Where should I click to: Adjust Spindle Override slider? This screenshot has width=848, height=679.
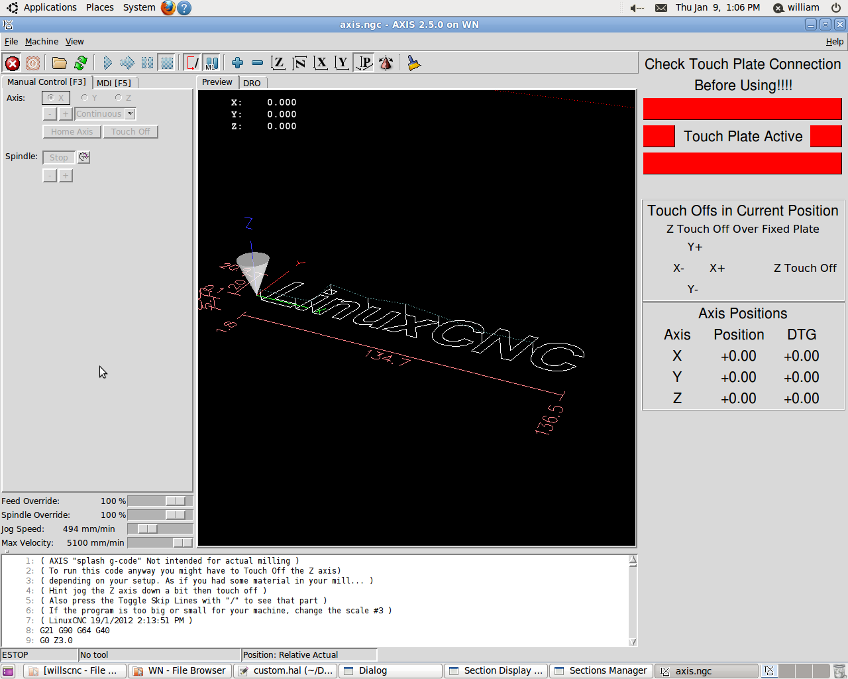160,515
